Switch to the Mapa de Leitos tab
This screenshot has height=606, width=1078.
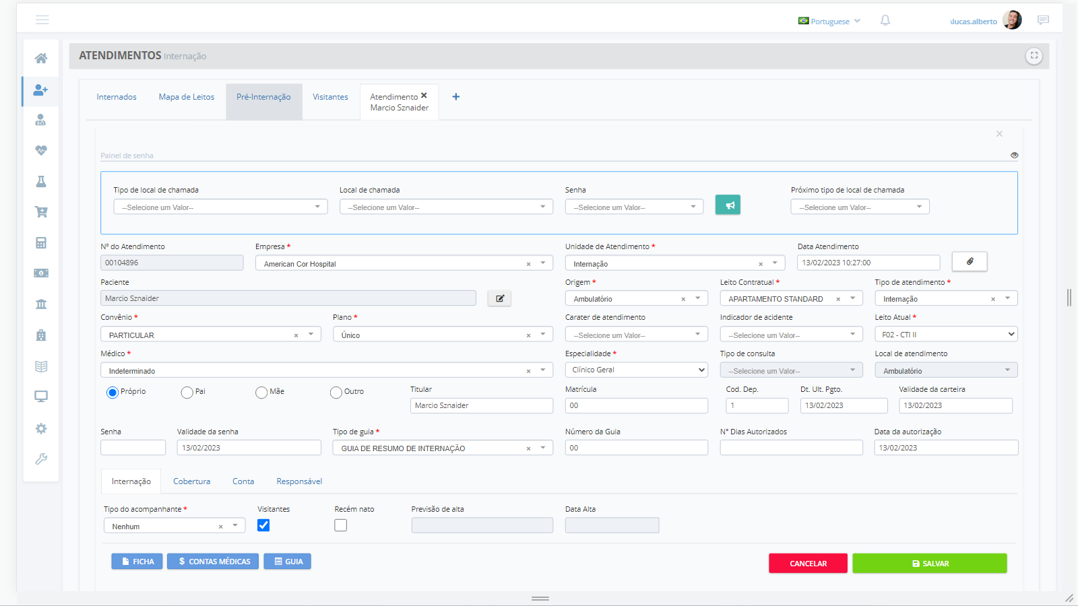coord(187,97)
